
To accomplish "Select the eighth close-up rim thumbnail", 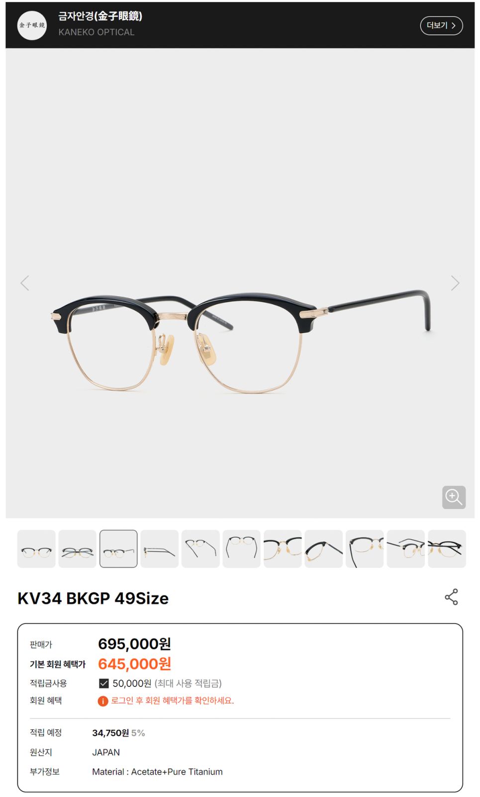I will [324, 549].
